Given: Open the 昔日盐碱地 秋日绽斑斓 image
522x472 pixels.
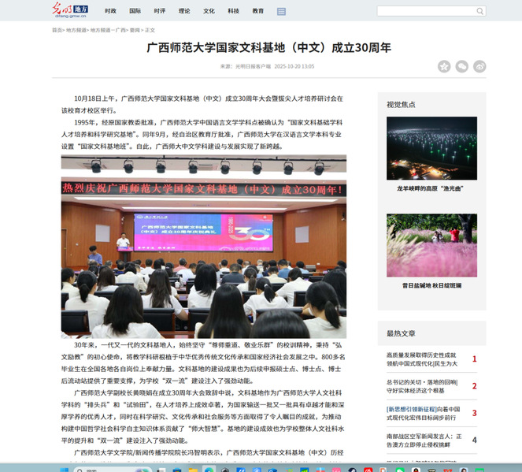Looking at the screenshot, I should click(x=431, y=245).
